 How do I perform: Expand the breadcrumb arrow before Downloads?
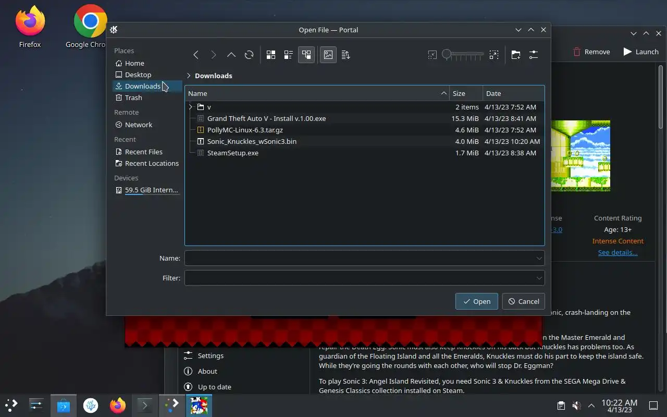click(x=189, y=76)
